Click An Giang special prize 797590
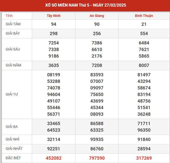The width and height of the screenshot is (170, 163). click(97, 158)
